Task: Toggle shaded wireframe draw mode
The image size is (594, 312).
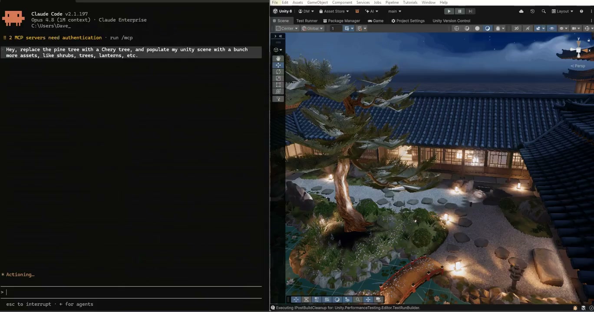Action: click(467, 29)
